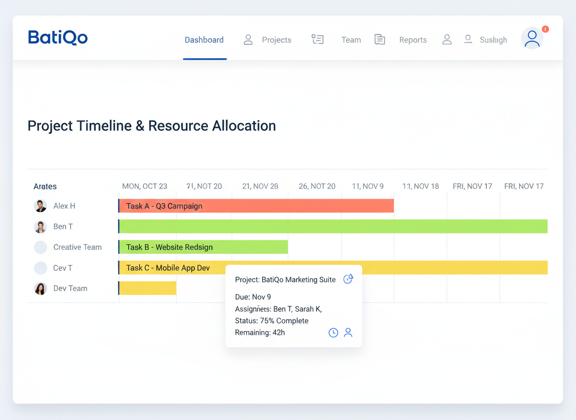
Task: Click the person icon left of Projects
Action: click(248, 40)
